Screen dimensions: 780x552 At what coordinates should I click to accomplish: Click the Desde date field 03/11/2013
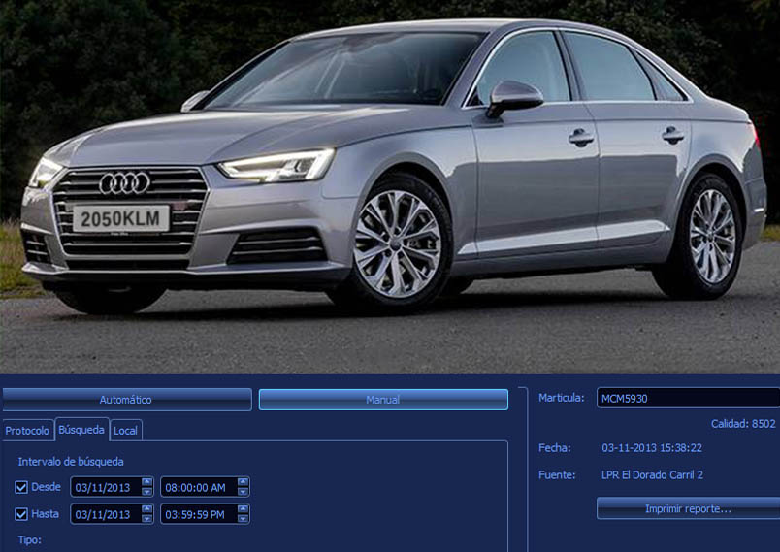click(105, 487)
